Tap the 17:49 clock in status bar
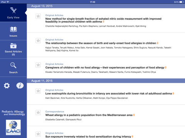 point(92,2)
